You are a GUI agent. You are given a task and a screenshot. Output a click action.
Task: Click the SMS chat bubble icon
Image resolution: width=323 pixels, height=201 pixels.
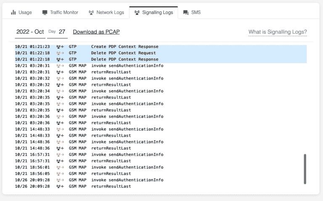click(185, 13)
